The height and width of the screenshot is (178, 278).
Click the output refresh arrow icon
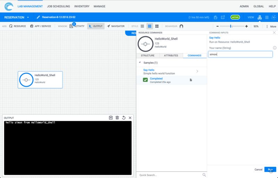(x=124, y=118)
